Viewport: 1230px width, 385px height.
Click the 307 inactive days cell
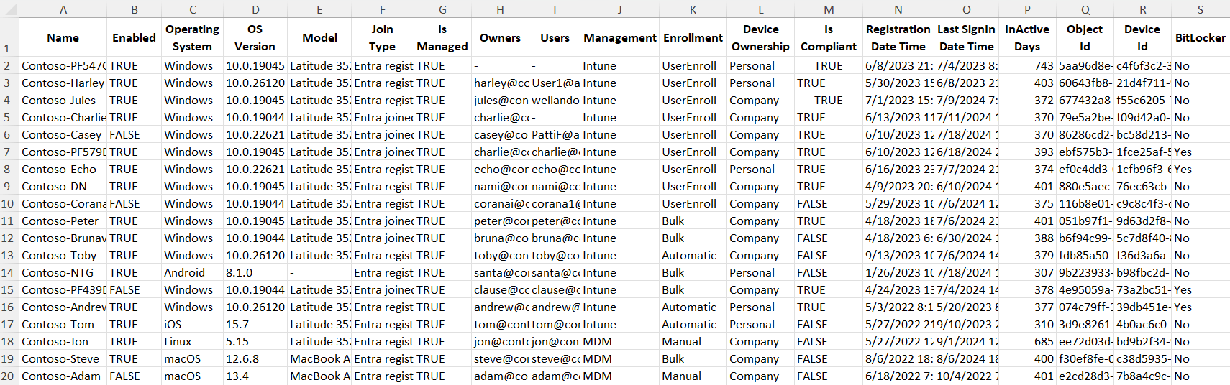pos(1027,272)
